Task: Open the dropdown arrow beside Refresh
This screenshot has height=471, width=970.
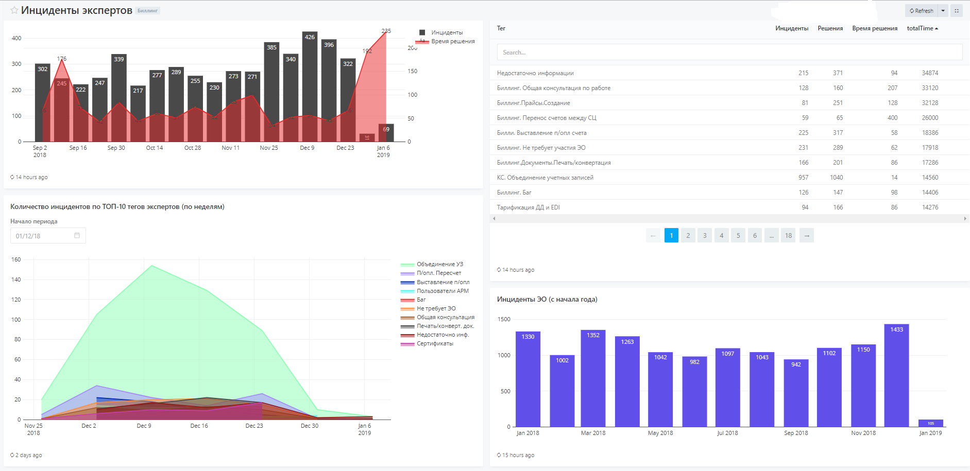Action: (x=943, y=11)
